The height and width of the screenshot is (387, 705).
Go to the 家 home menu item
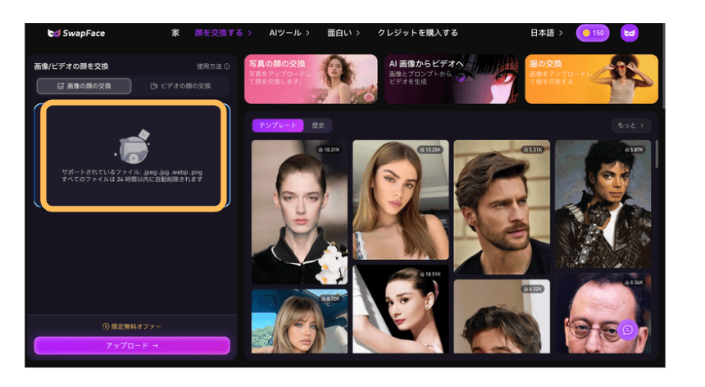175,33
